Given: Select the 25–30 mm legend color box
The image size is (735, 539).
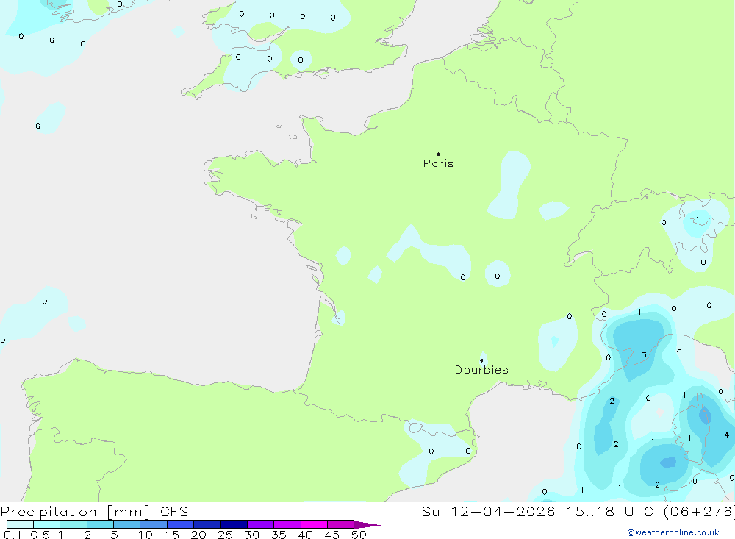Looking at the screenshot, I should (x=234, y=524).
